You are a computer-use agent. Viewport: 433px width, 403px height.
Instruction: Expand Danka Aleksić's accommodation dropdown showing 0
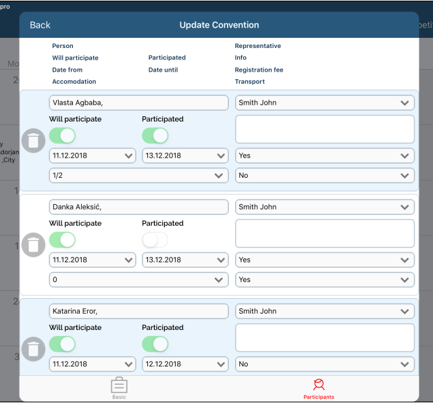[x=138, y=280]
